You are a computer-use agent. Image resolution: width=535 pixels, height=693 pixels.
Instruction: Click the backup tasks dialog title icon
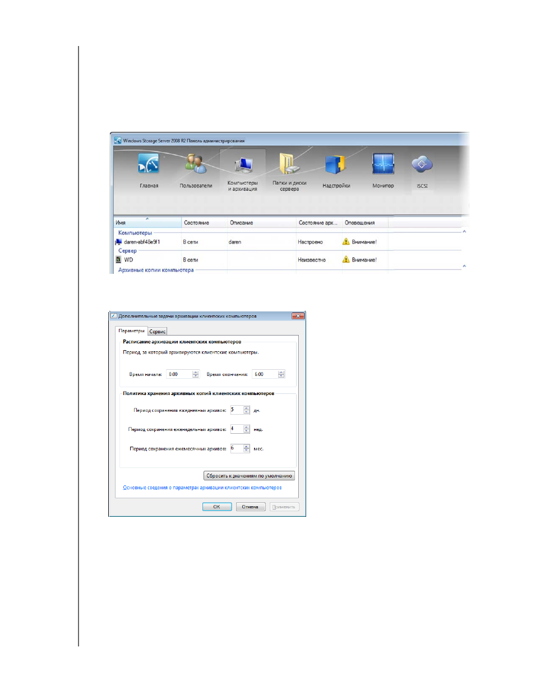point(113,316)
